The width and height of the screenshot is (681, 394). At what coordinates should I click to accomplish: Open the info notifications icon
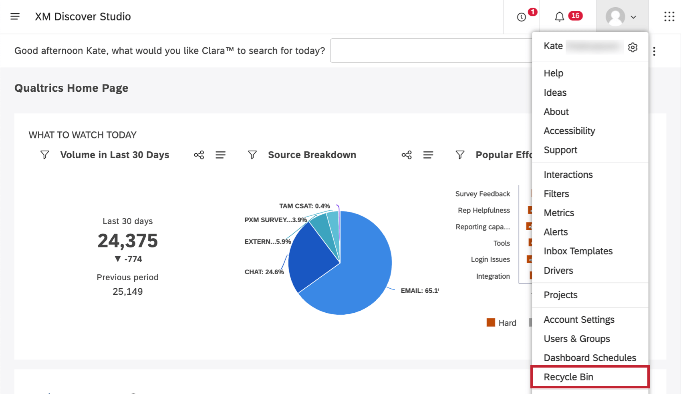[x=521, y=17]
